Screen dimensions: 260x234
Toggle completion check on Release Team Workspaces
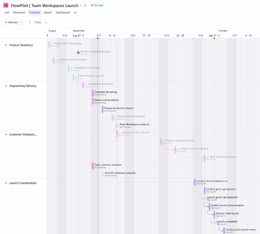pyautogui.click(x=115, y=116)
